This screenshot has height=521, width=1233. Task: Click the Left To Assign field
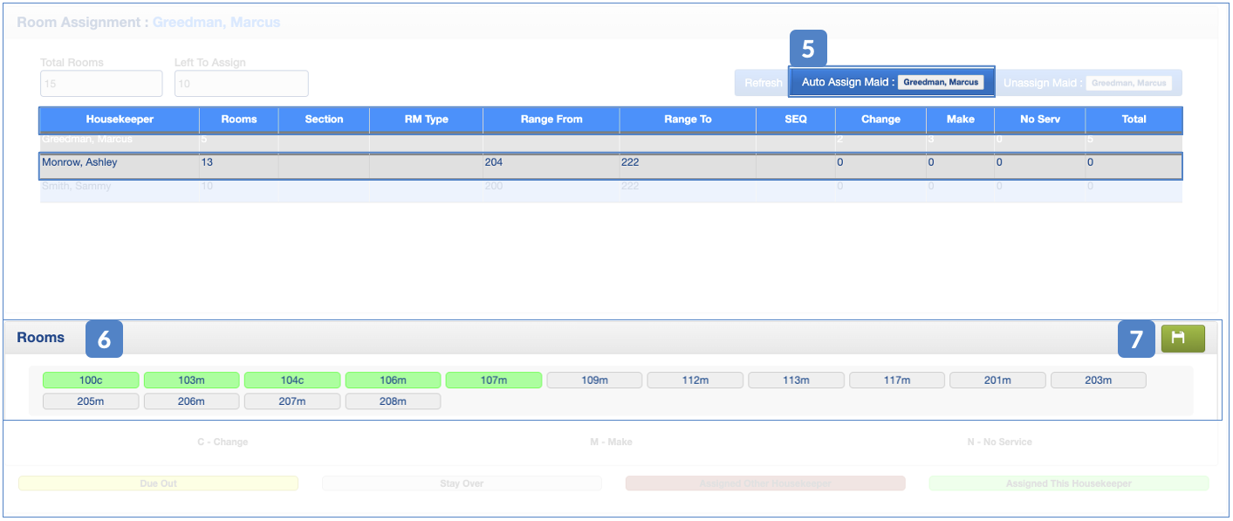click(241, 84)
